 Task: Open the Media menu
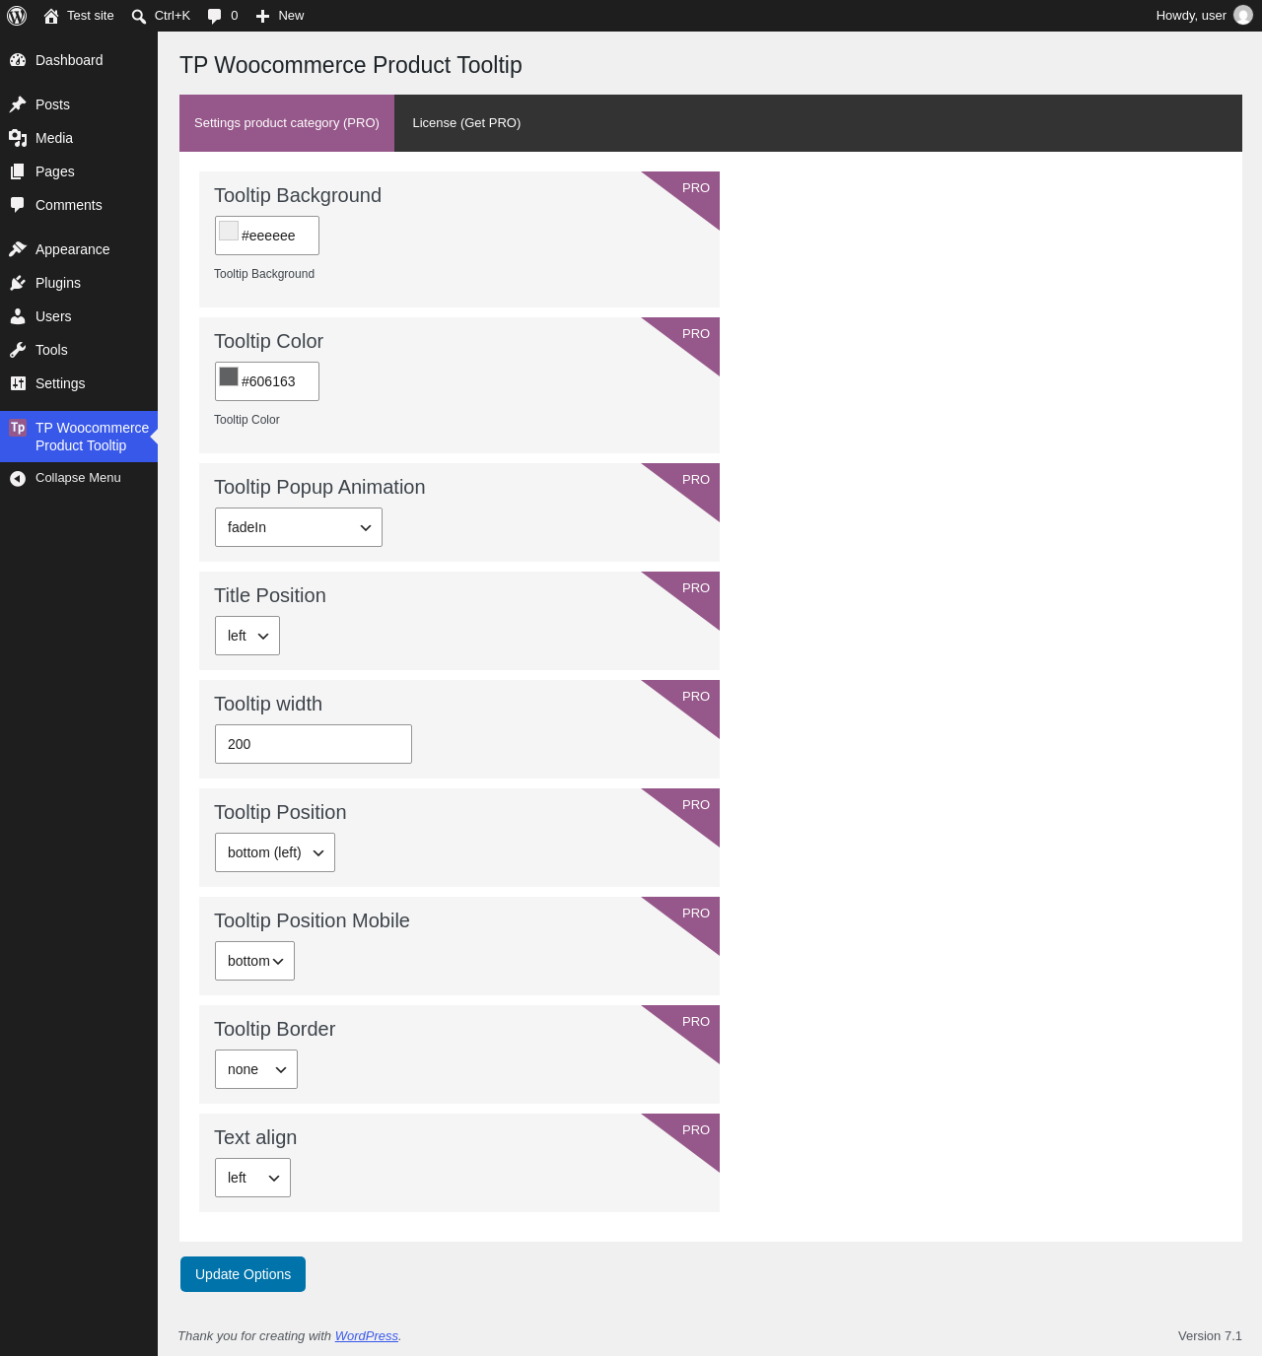(79, 138)
